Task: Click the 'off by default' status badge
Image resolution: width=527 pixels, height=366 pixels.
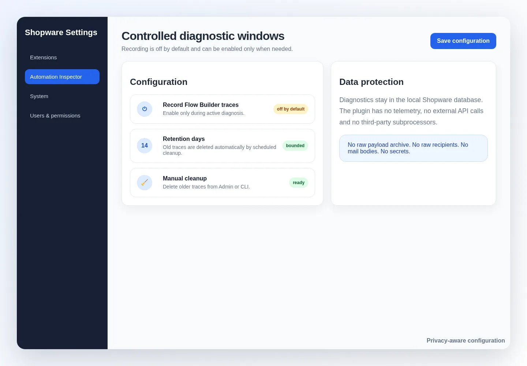Action: click(x=291, y=109)
